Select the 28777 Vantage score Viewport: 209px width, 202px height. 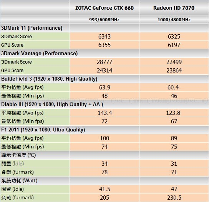[x=104, y=62]
